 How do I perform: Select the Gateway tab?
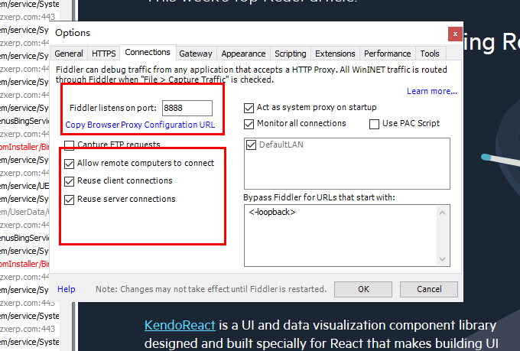[195, 54]
